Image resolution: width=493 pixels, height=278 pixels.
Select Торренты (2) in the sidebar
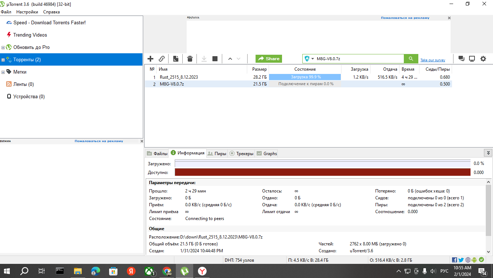71,59
